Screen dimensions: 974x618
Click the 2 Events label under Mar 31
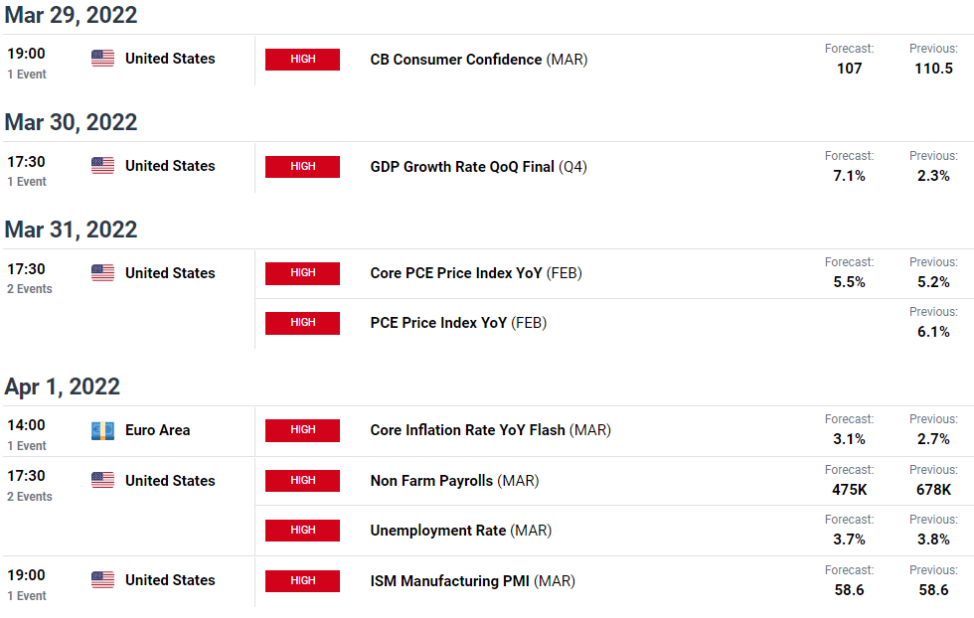[x=30, y=289]
